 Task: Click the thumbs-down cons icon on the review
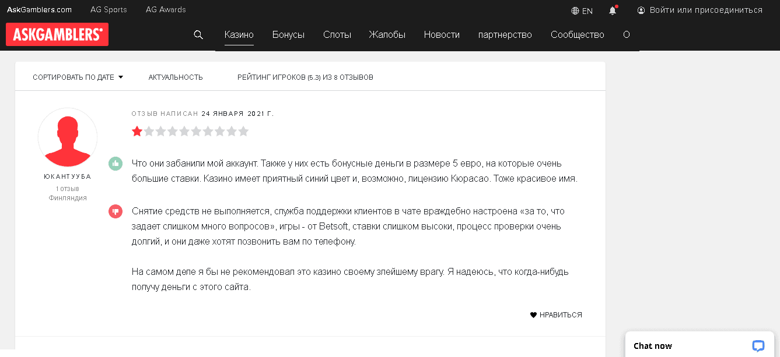tap(116, 211)
